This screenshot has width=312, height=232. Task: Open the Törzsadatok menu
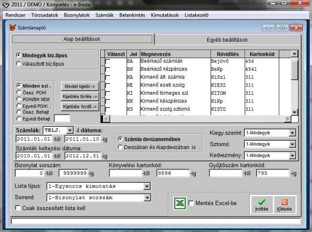pyautogui.click(x=45, y=15)
